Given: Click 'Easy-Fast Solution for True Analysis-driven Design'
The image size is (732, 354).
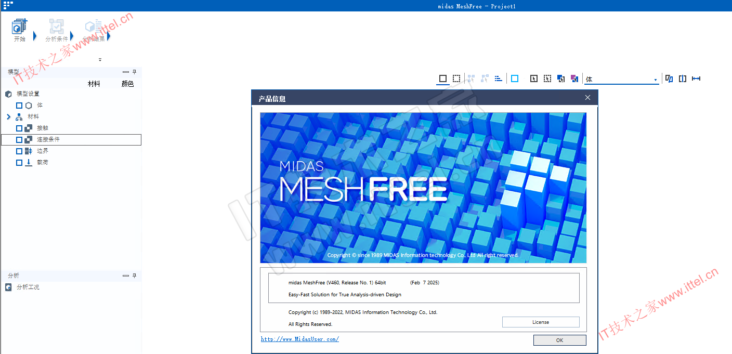Looking at the screenshot, I should click(345, 295).
